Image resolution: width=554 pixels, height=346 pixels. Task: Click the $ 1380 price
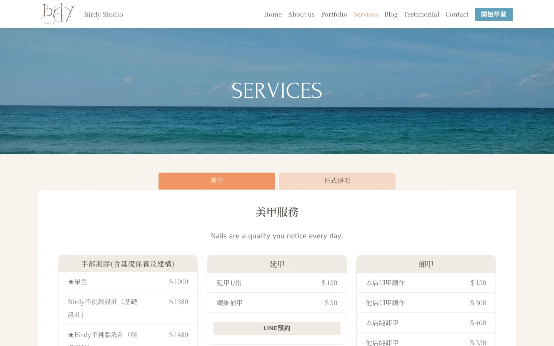click(x=179, y=302)
